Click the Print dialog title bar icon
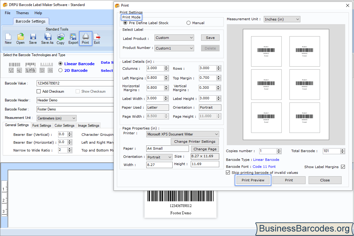 tap(117, 5)
